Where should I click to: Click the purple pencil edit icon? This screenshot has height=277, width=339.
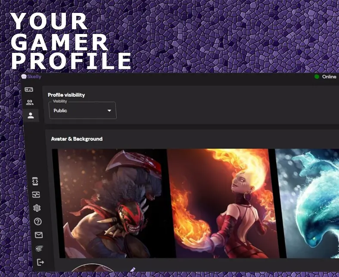point(133,269)
